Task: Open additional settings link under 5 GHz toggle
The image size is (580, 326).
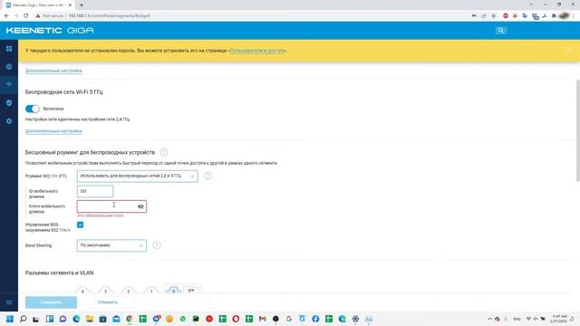Action: pos(53,131)
